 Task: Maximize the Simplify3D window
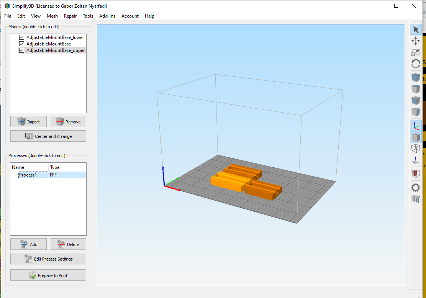coord(396,6)
